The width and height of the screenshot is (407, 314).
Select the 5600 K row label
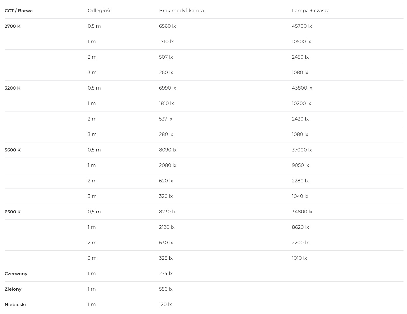click(13, 150)
